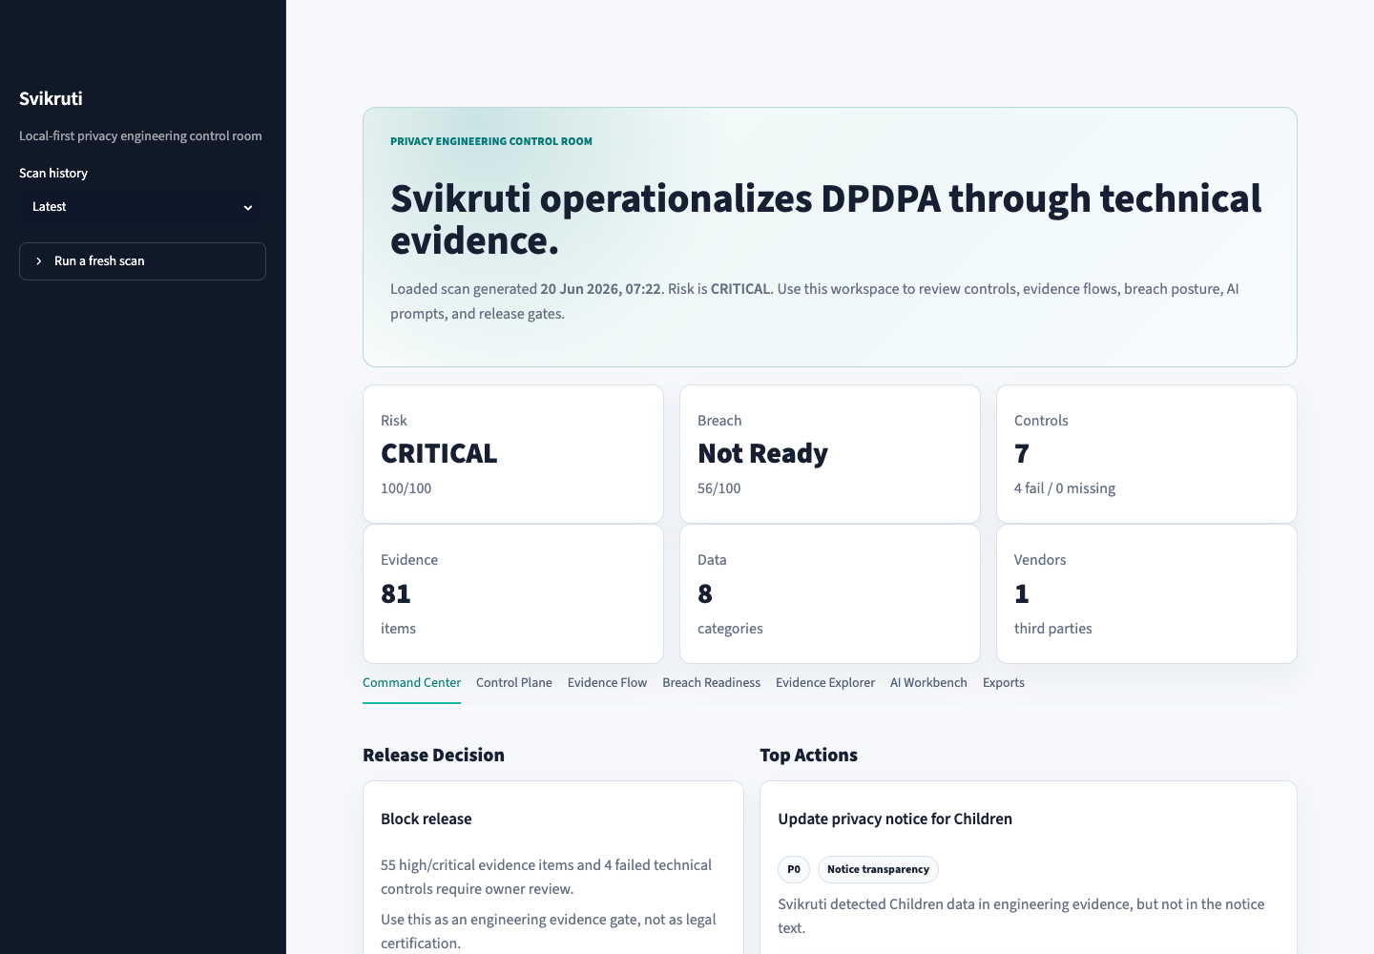This screenshot has width=1374, height=954.
Task: Switch to the AI Workbench tab
Action: click(928, 683)
